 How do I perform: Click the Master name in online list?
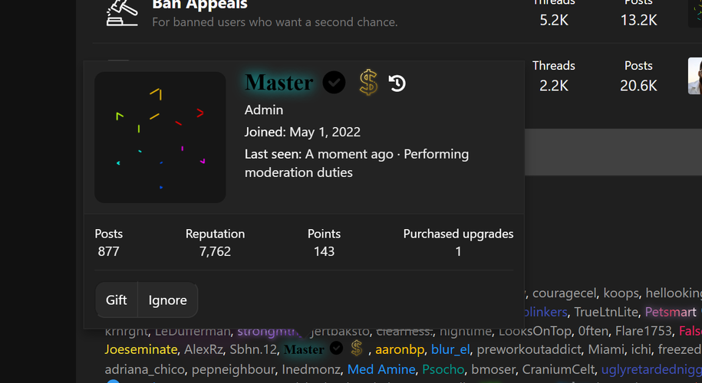[304, 349]
